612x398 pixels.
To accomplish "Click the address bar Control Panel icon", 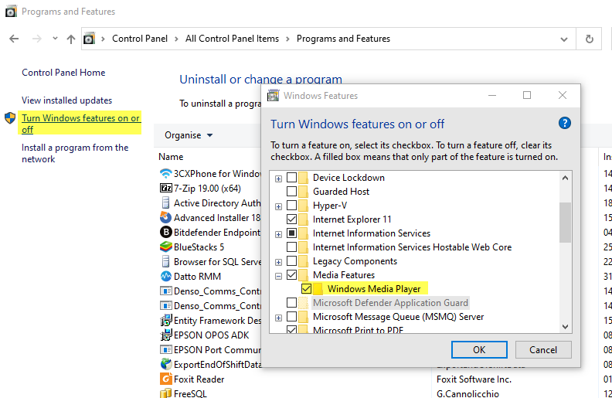I will coord(90,39).
